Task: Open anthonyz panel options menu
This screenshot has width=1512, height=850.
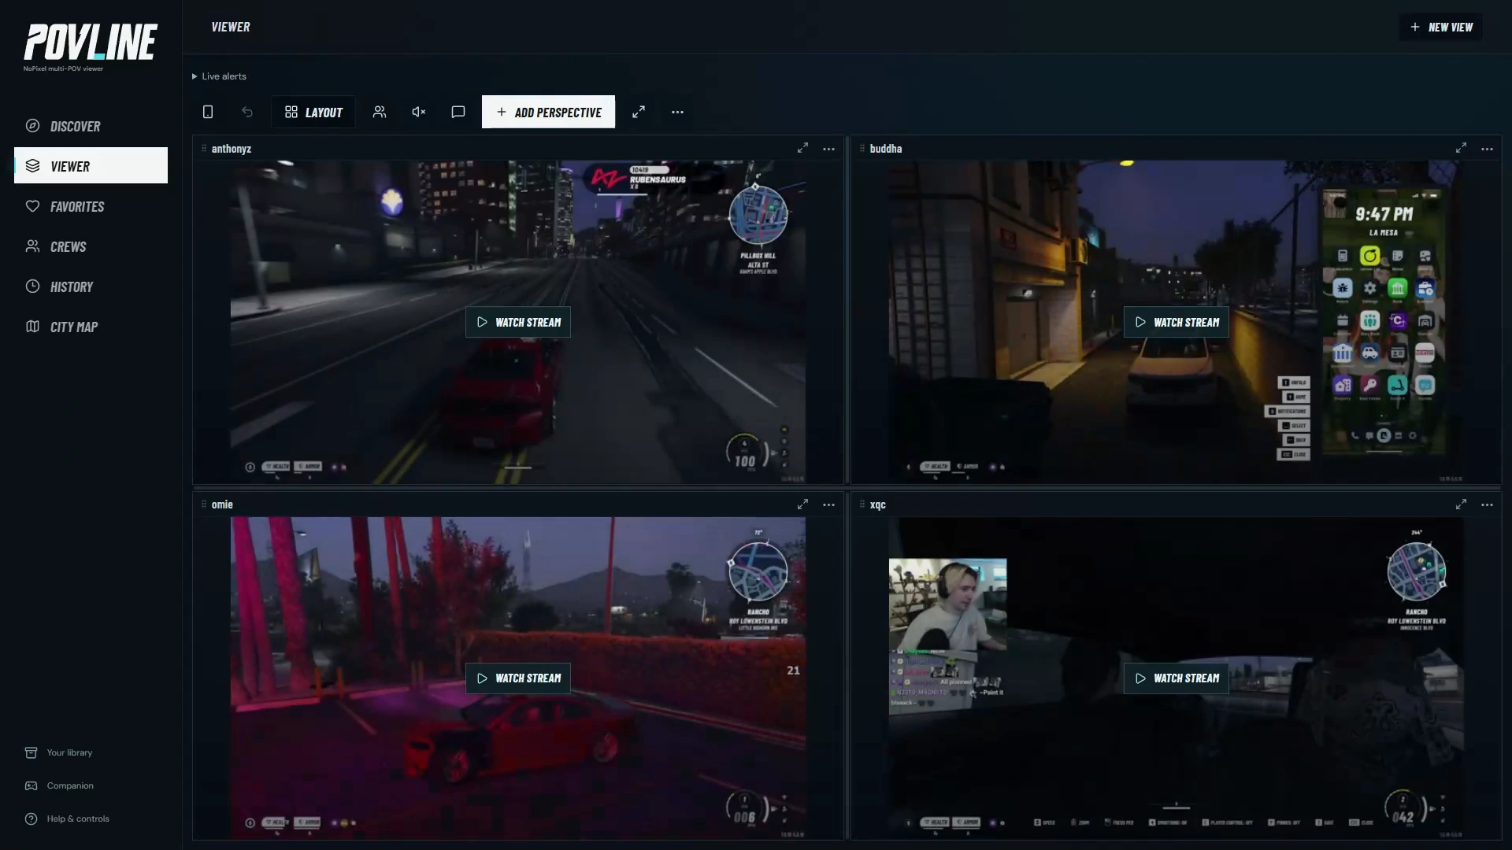Action: [828, 149]
